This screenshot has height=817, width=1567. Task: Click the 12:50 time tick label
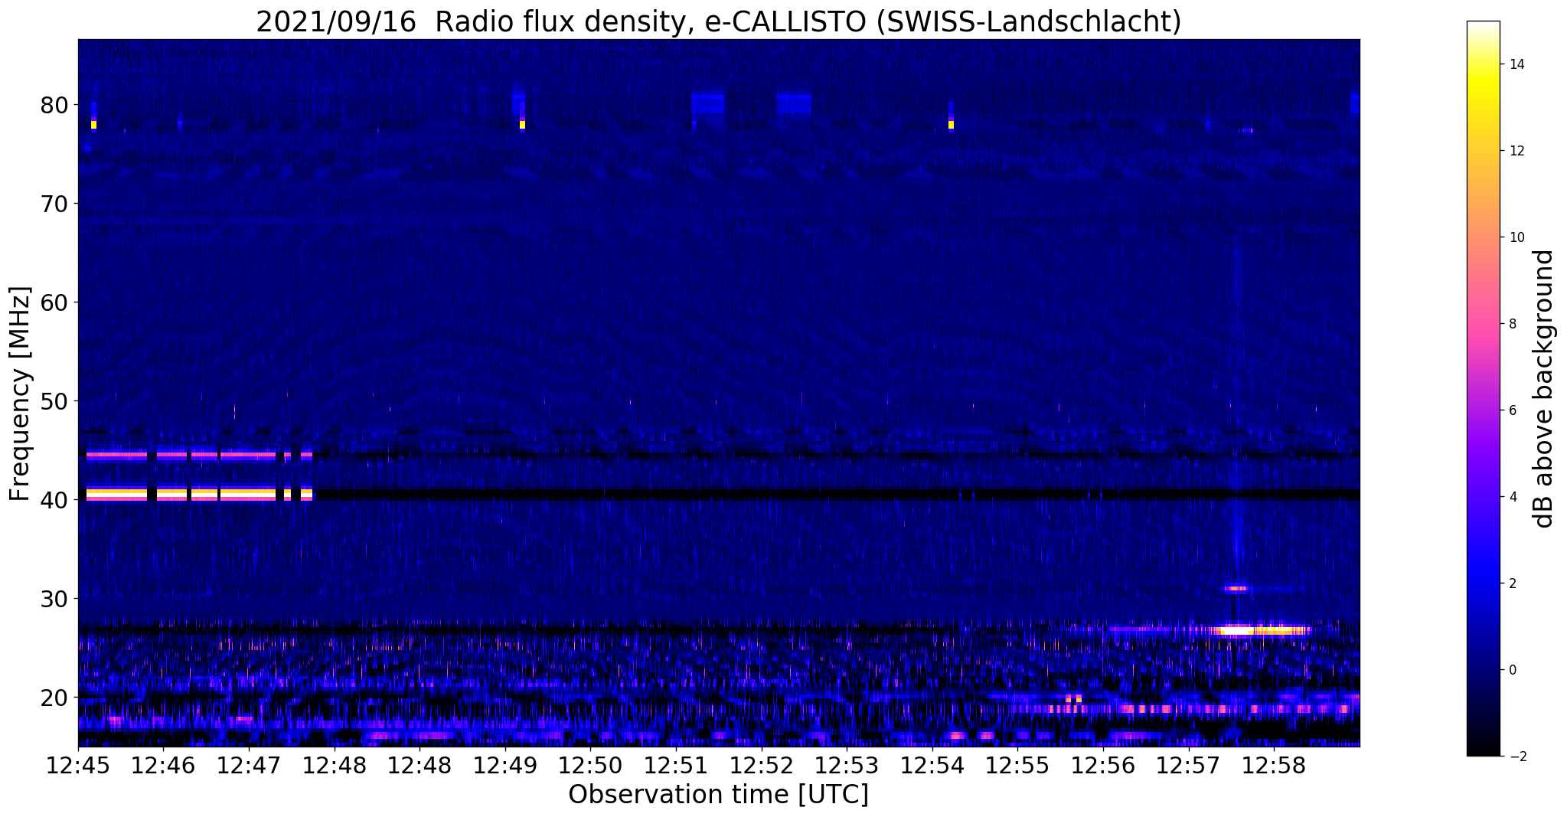590,766
